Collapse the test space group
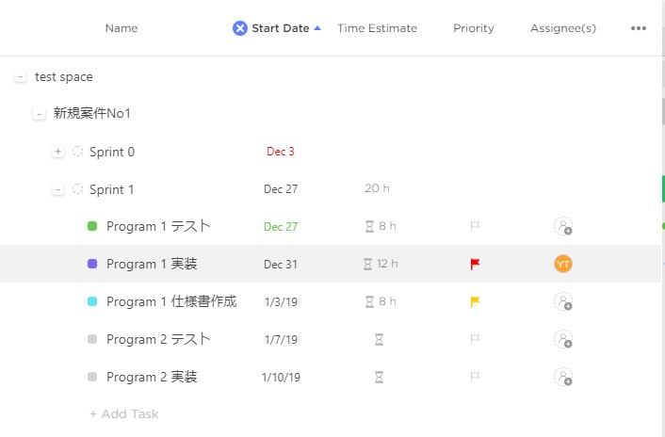The width and height of the screenshot is (665, 437). click(20, 76)
